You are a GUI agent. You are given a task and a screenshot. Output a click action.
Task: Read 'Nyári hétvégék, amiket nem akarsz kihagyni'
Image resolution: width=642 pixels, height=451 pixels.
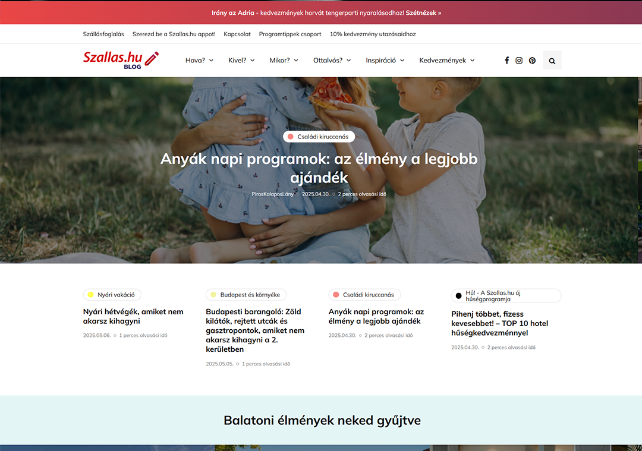click(133, 316)
